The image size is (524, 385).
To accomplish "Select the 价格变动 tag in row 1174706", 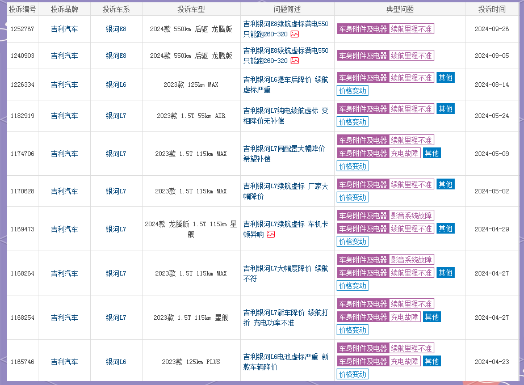I will click(x=353, y=166).
